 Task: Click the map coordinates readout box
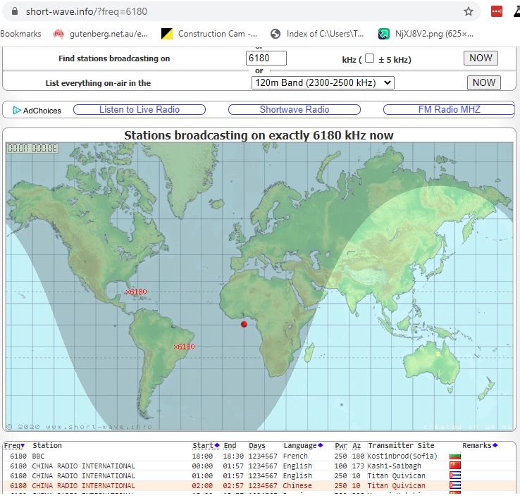pyautogui.click(x=32, y=148)
